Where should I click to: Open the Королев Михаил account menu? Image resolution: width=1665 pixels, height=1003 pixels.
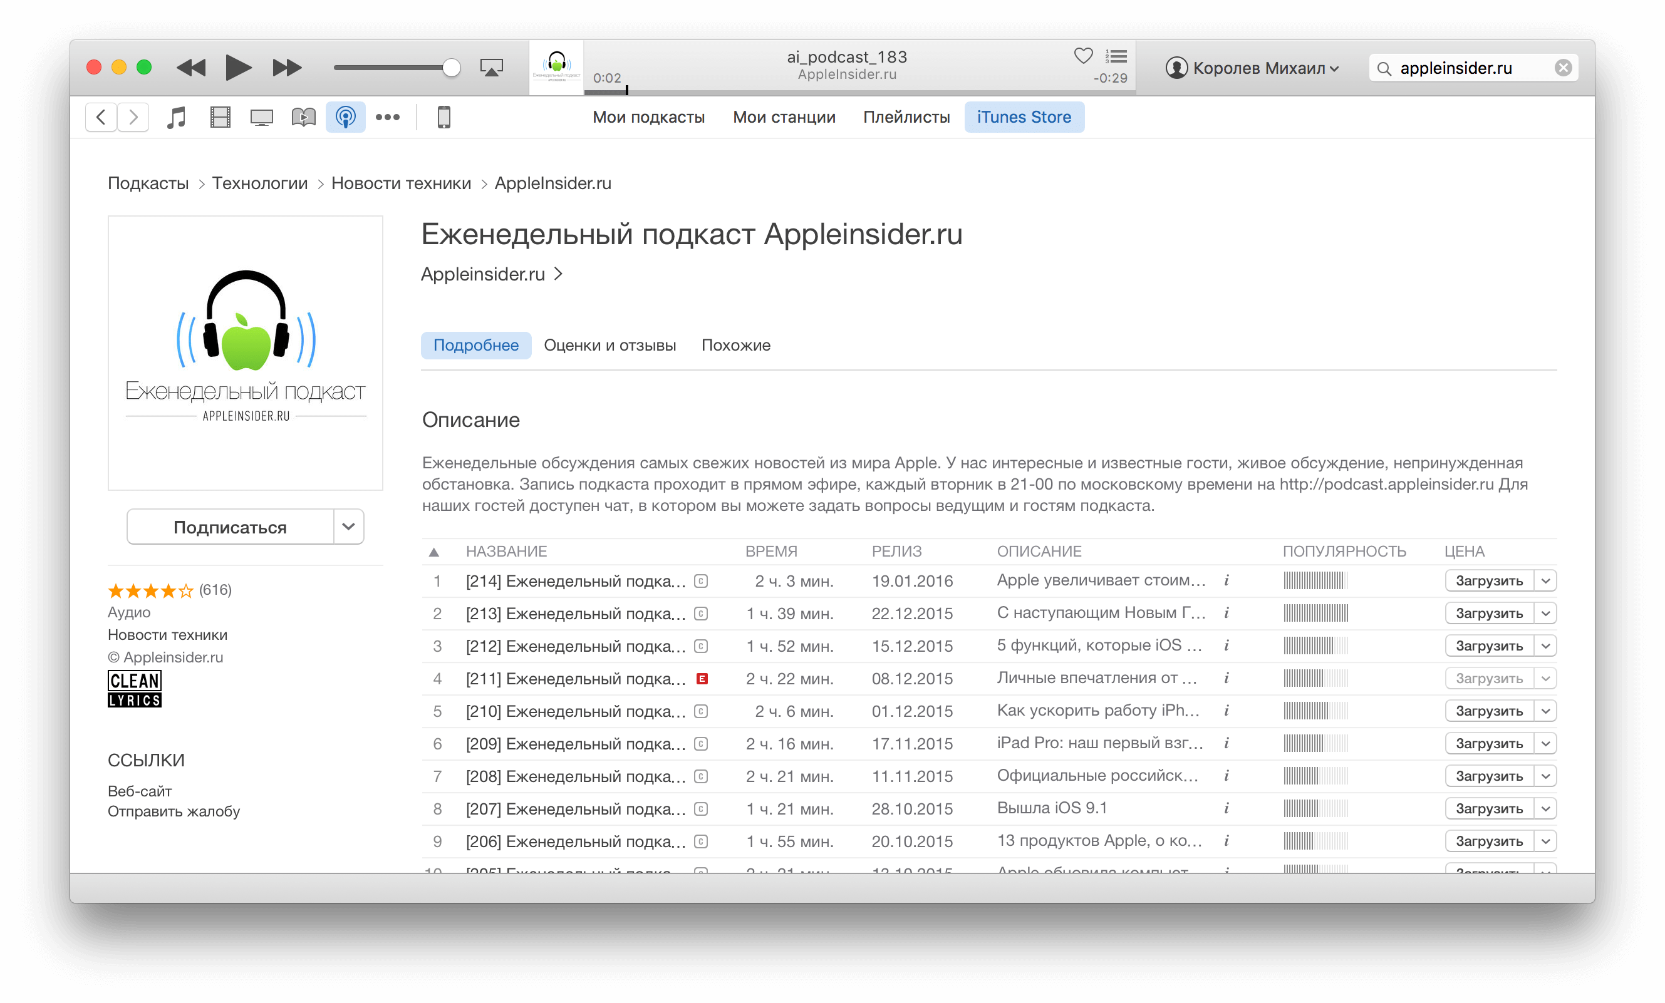(x=1252, y=68)
